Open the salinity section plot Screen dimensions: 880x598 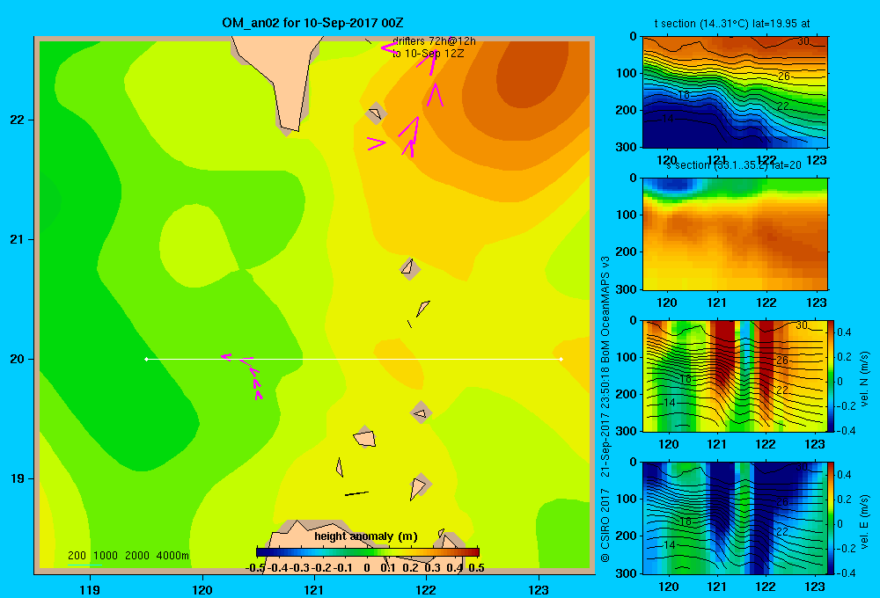(735, 234)
